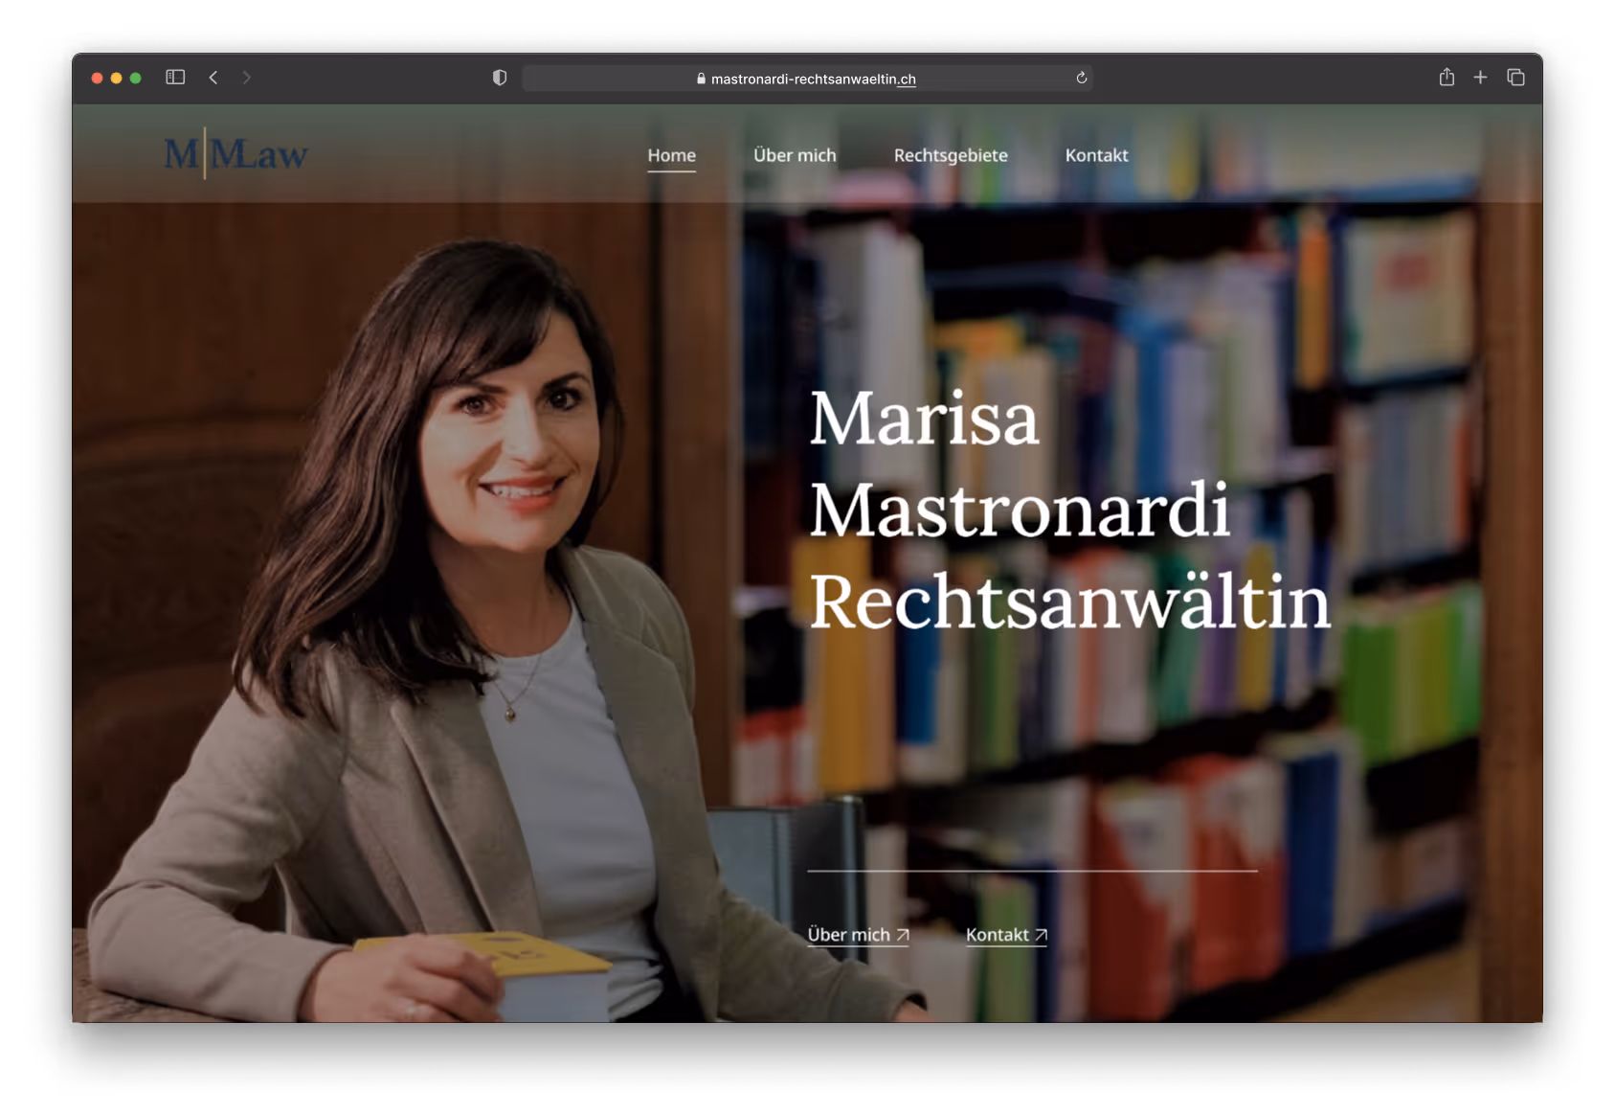Viewport: 1615px width, 1114px height.
Task: Go back with the left chevron
Action: (x=213, y=78)
